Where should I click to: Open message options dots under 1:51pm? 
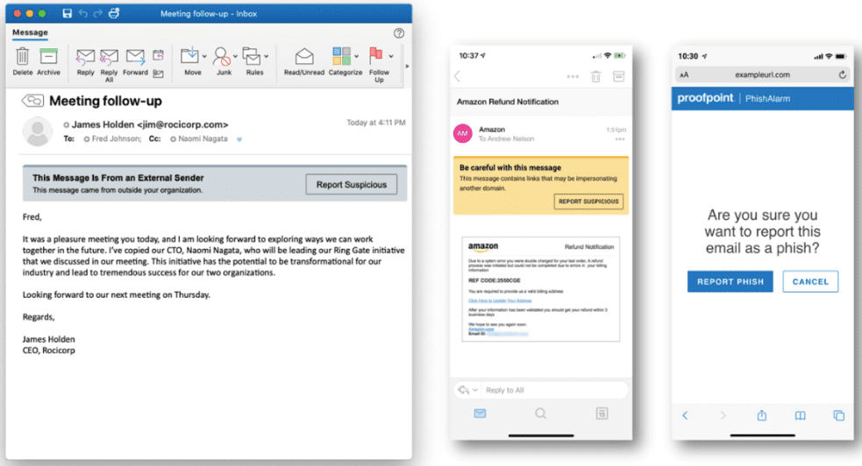620,139
